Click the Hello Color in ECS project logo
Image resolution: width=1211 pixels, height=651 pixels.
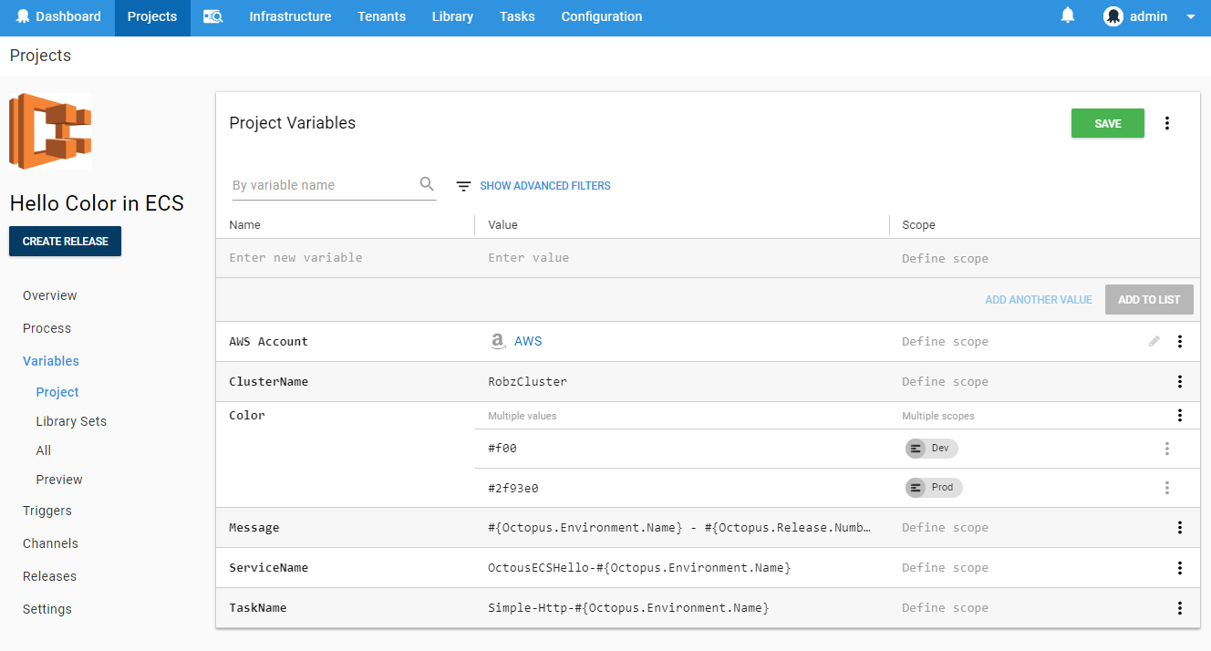click(x=50, y=130)
